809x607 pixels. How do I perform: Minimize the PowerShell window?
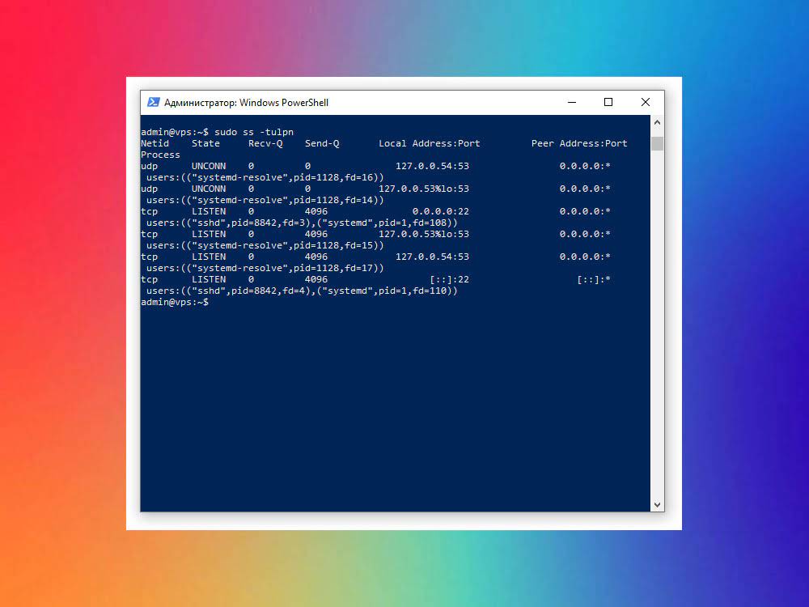[x=572, y=103]
